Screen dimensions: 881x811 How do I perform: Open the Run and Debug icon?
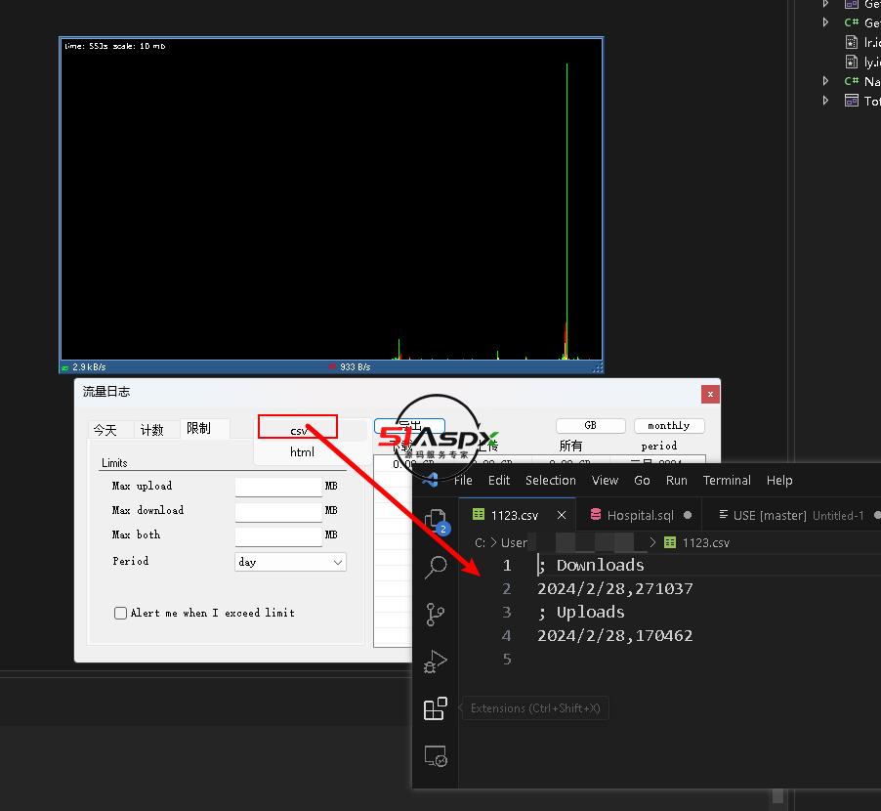pyautogui.click(x=436, y=662)
